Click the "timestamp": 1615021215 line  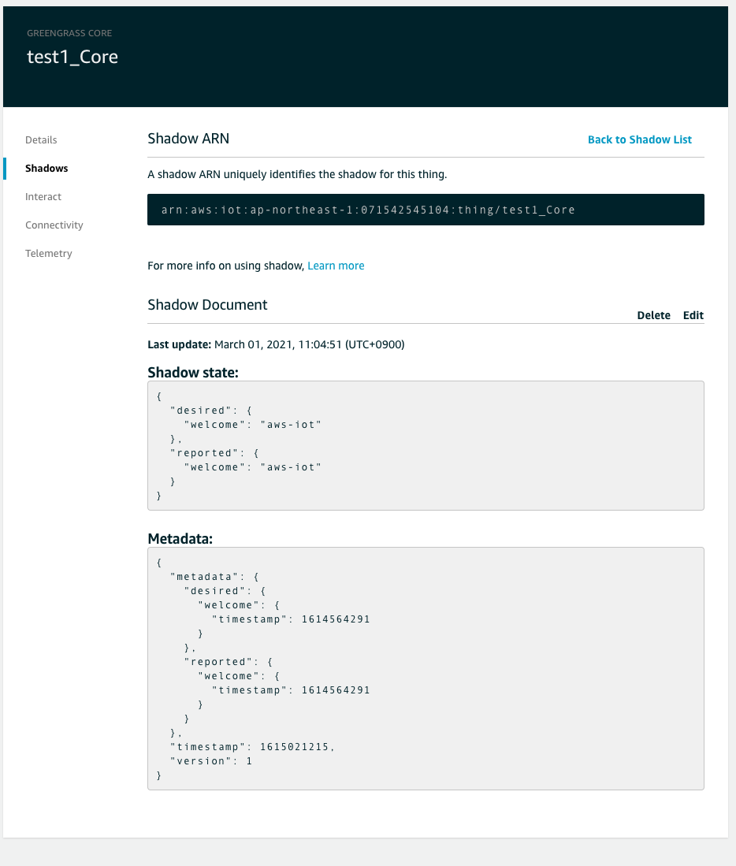(x=252, y=747)
